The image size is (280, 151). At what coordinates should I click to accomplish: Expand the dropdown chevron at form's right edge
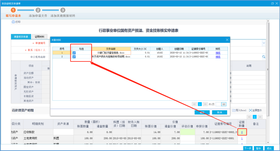point(264,43)
